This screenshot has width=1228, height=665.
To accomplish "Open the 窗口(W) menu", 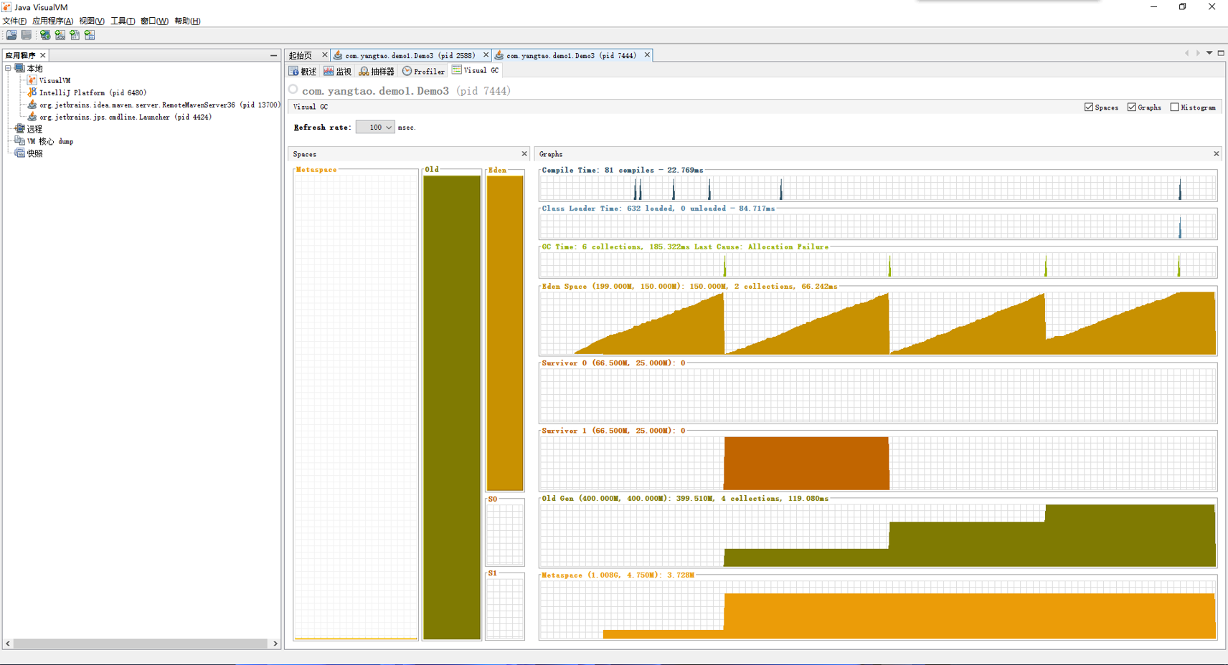I will coord(154,21).
